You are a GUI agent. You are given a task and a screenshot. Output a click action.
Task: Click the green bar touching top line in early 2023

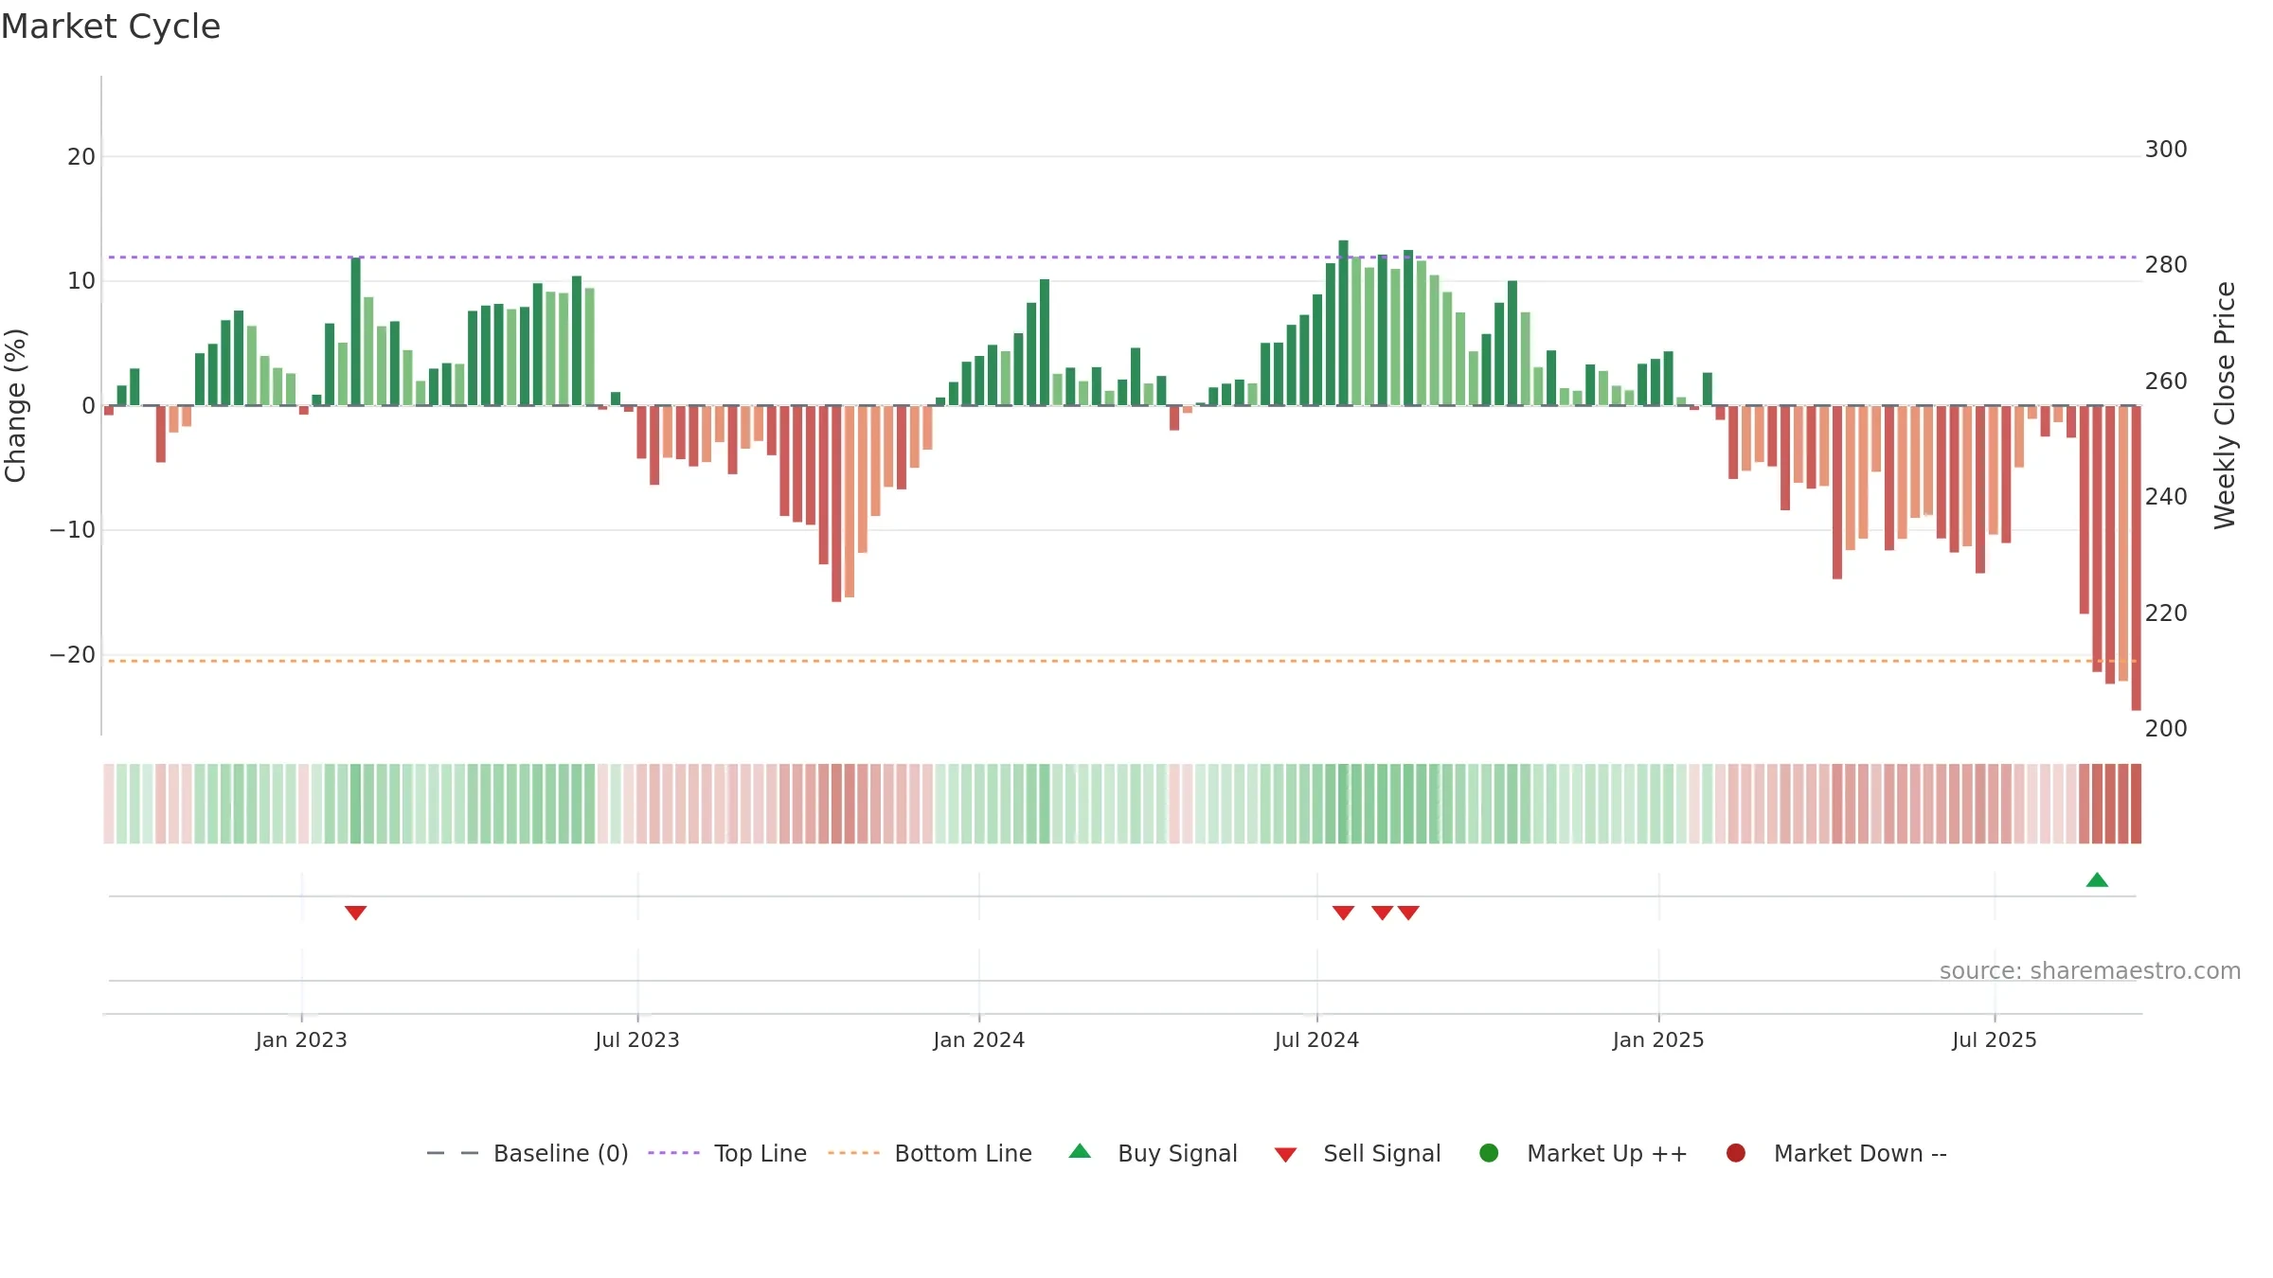tap(355, 331)
